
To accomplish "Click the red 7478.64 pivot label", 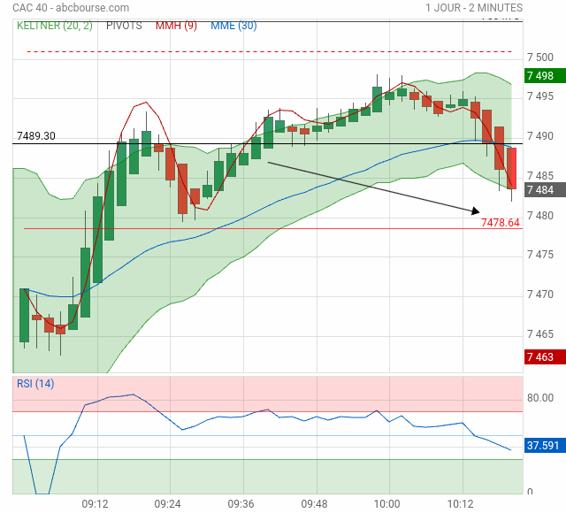I will click(501, 223).
